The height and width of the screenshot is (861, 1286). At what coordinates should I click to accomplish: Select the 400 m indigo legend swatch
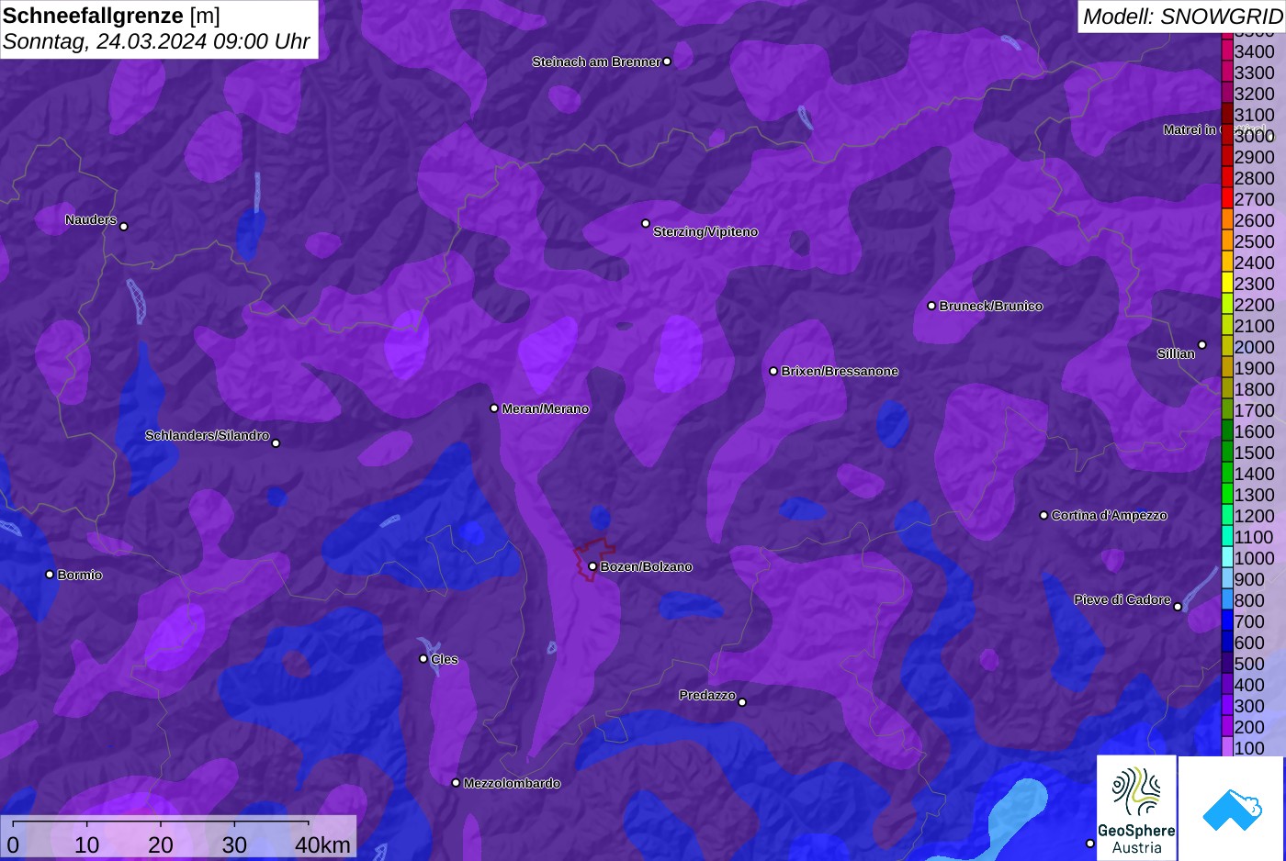pyautogui.click(x=1226, y=685)
